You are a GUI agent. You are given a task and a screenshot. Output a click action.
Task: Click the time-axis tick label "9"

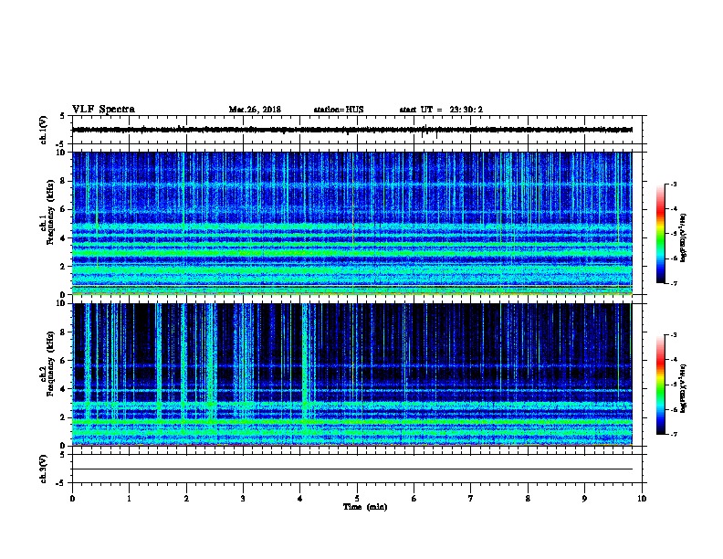584,499
